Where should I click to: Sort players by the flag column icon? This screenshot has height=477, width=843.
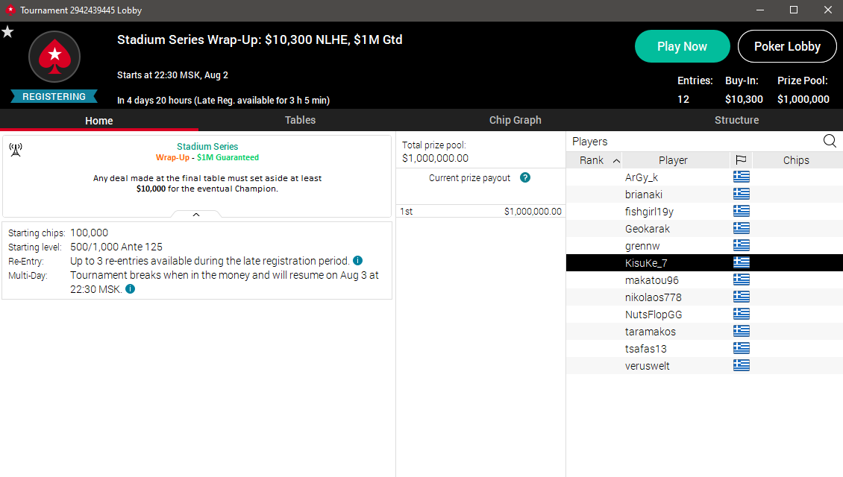coord(741,160)
